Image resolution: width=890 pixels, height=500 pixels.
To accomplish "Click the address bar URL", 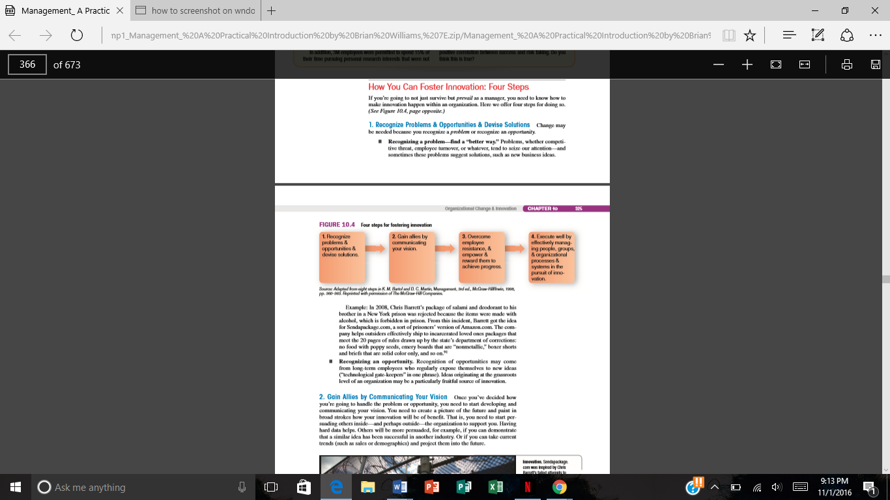I will (x=410, y=36).
